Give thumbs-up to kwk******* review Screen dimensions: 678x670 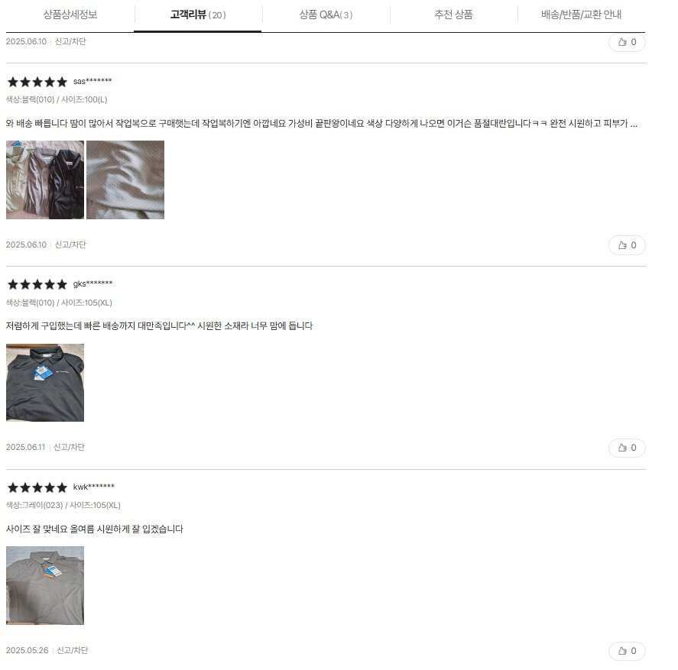pyautogui.click(x=627, y=651)
